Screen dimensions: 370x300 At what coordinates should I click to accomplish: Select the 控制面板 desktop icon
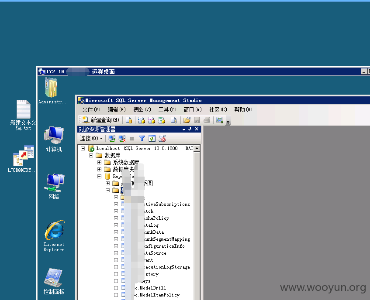pyautogui.click(x=54, y=282)
